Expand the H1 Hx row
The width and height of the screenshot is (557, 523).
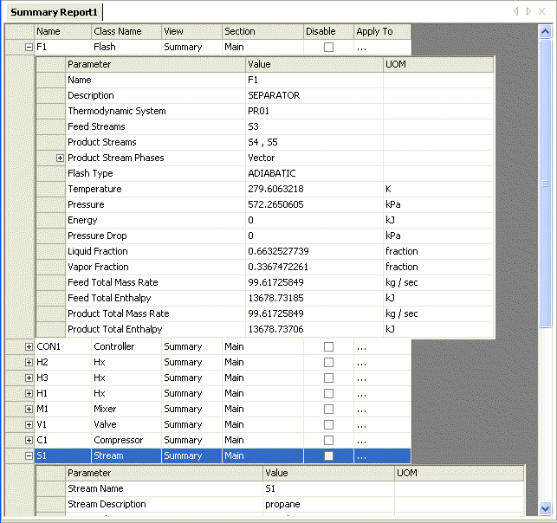29,394
